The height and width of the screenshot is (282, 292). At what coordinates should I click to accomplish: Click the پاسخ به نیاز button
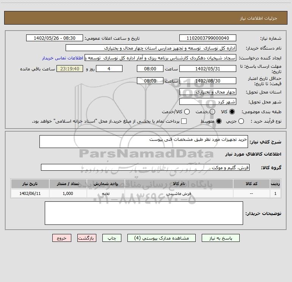[x=220, y=238]
